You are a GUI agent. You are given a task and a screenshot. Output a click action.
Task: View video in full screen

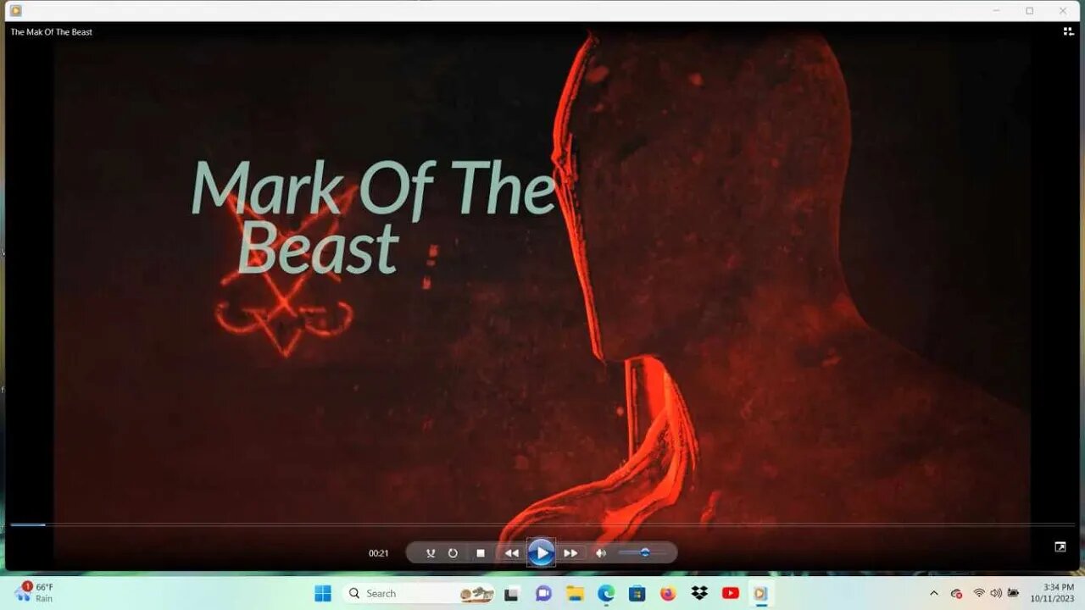[x=1060, y=547]
